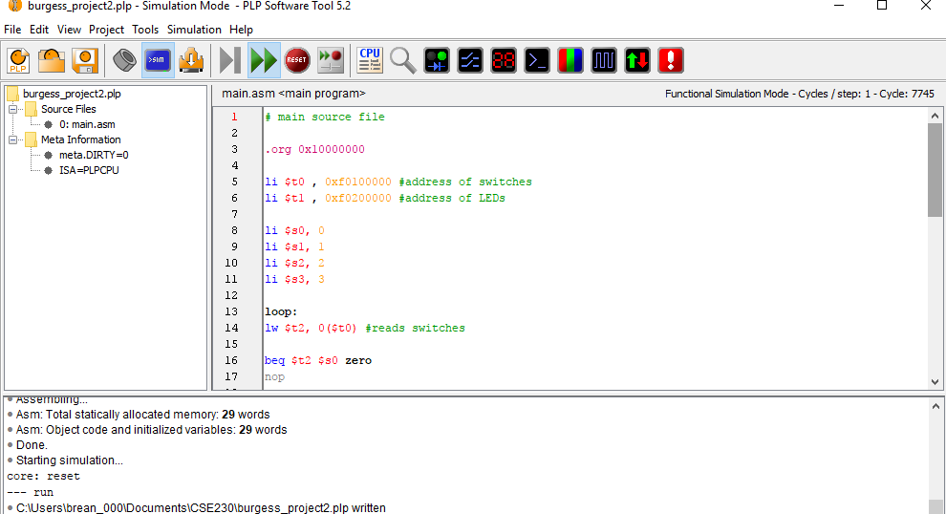Click the Save project floppy icon
This screenshot has height=514, width=946.
click(x=85, y=61)
